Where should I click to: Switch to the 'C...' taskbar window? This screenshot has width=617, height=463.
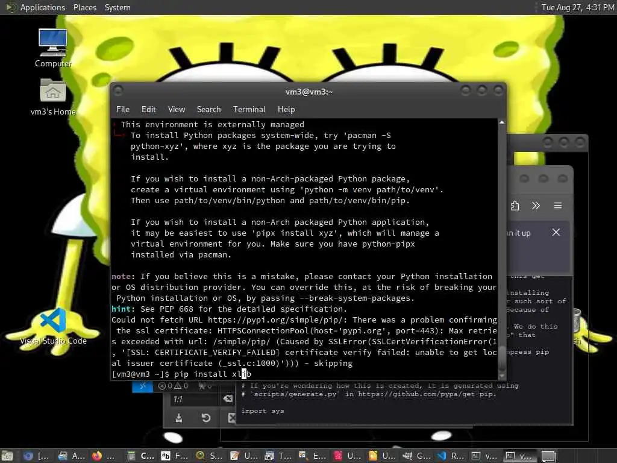coord(141,456)
